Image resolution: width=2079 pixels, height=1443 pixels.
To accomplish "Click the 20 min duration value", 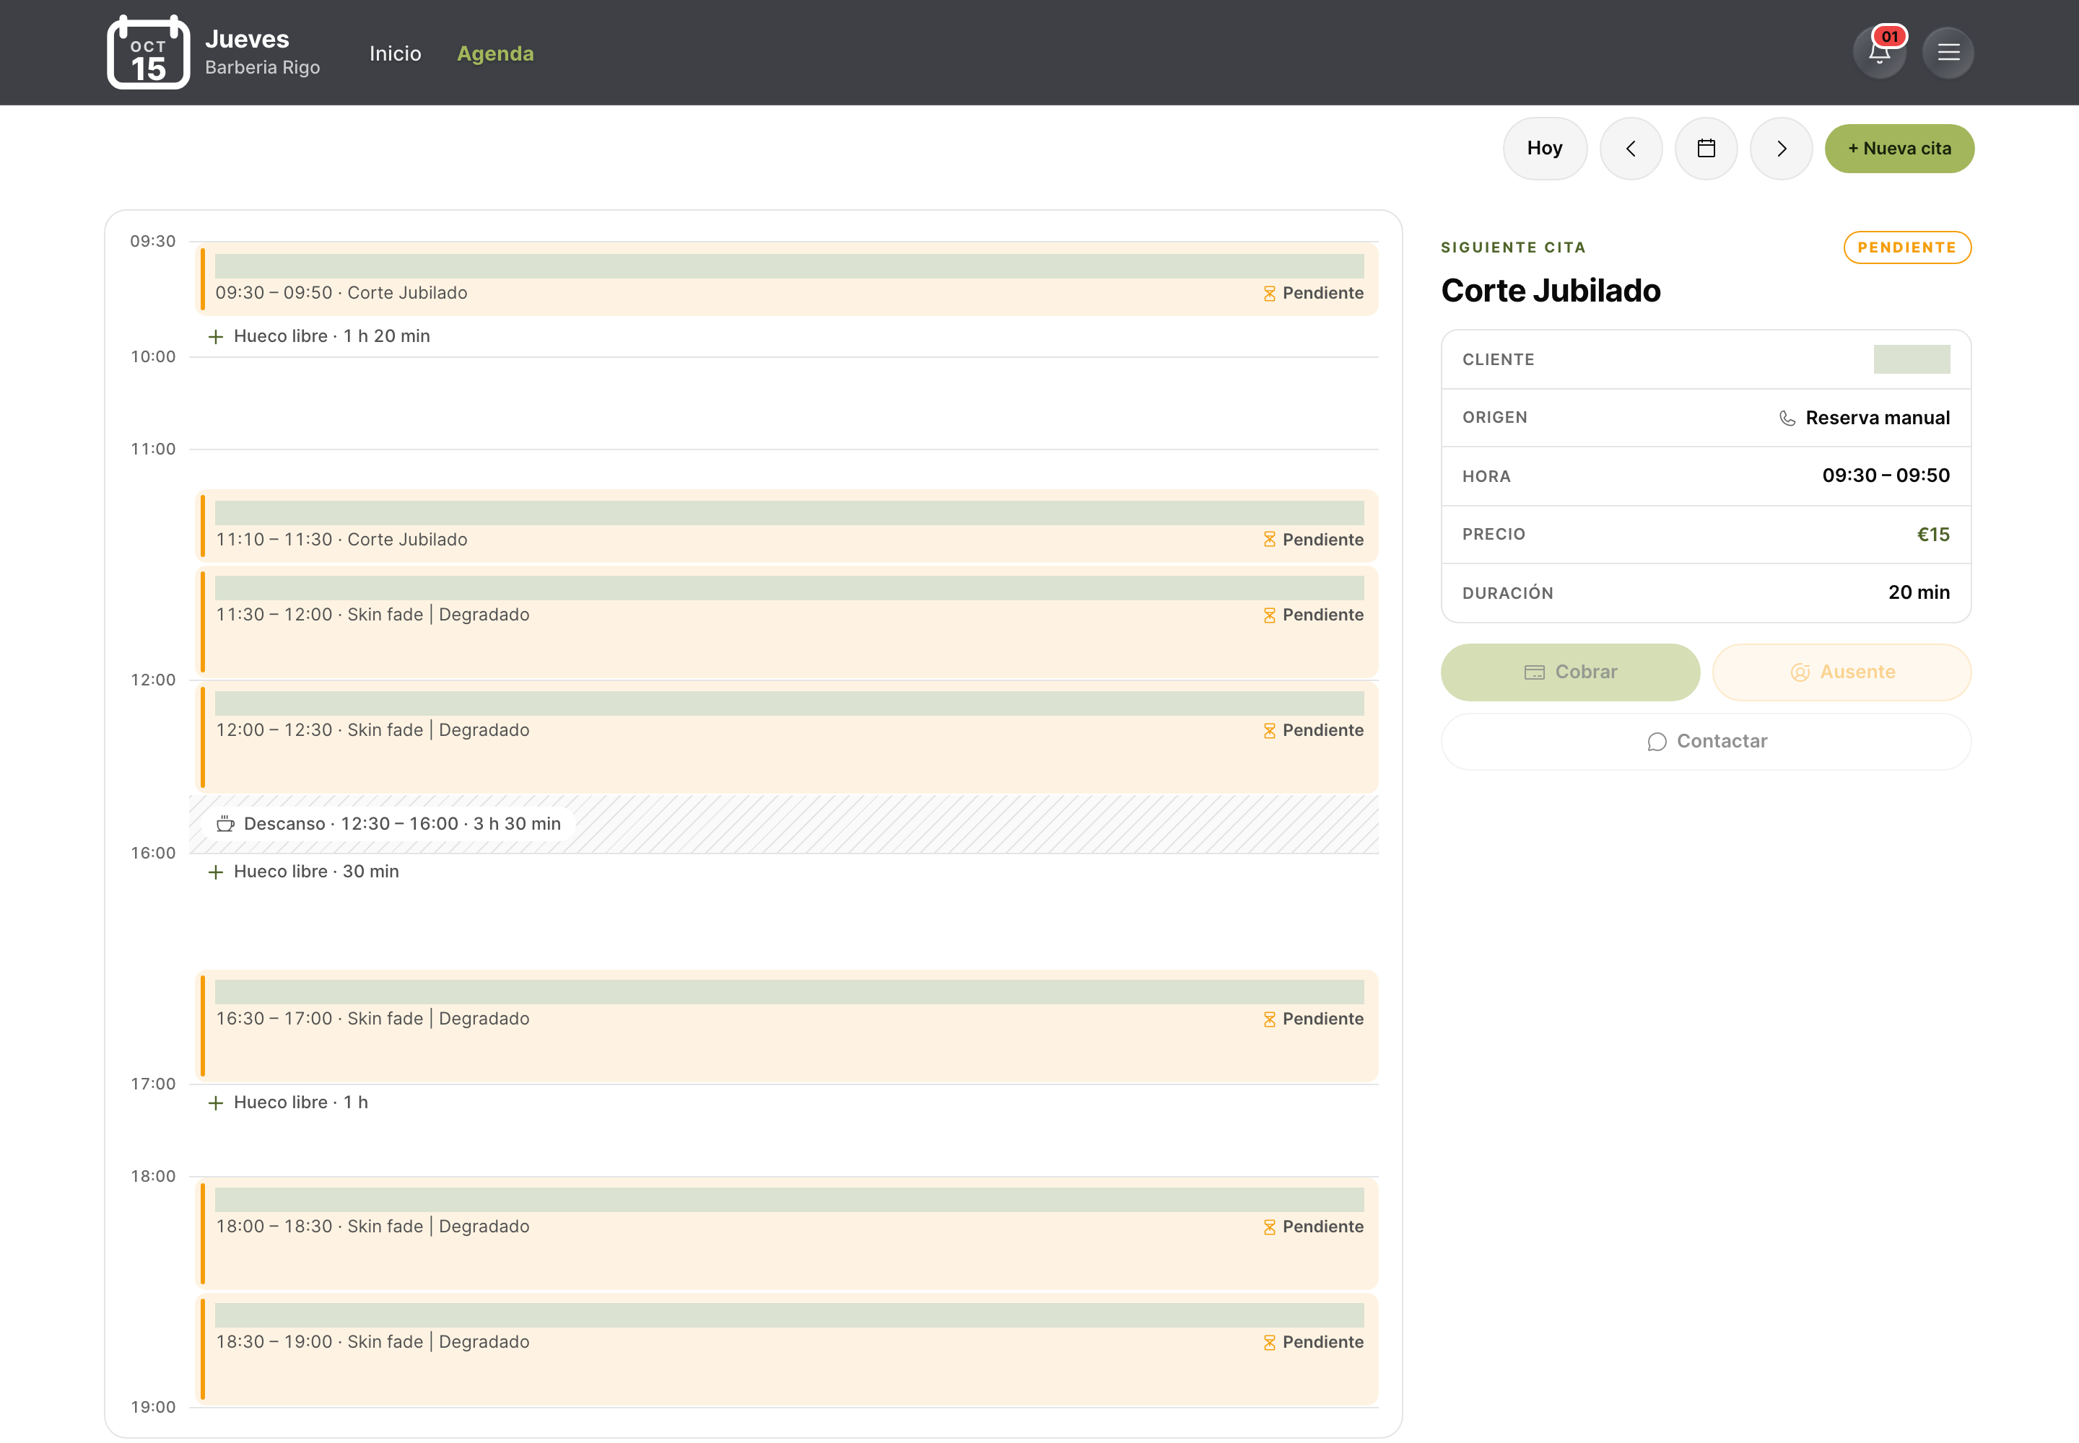I will click(1918, 592).
